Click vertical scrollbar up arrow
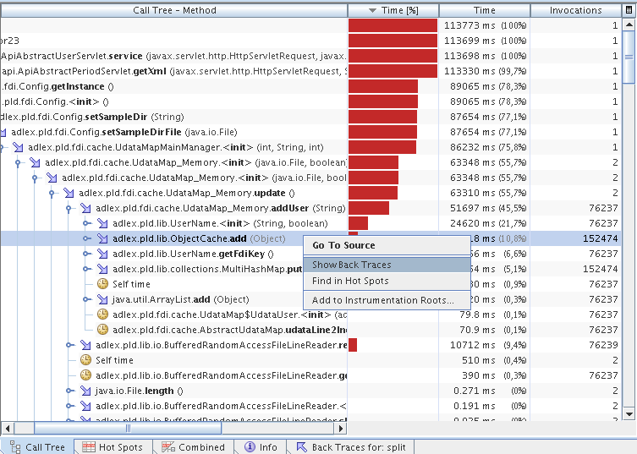Image resolution: width=637 pixels, height=454 pixels. click(x=629, y=25)
